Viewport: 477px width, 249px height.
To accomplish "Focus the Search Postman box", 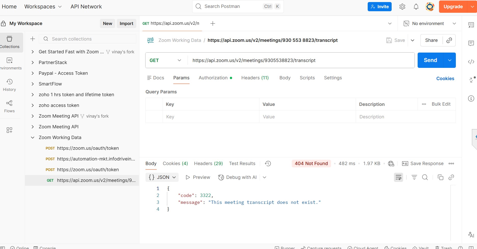I will point(238,7).
